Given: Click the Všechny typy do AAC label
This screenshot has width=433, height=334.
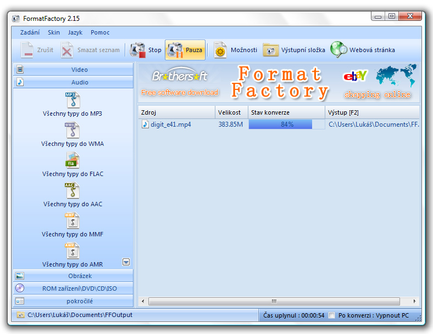Looking at the screenshot, I should (x=73, y=204).
